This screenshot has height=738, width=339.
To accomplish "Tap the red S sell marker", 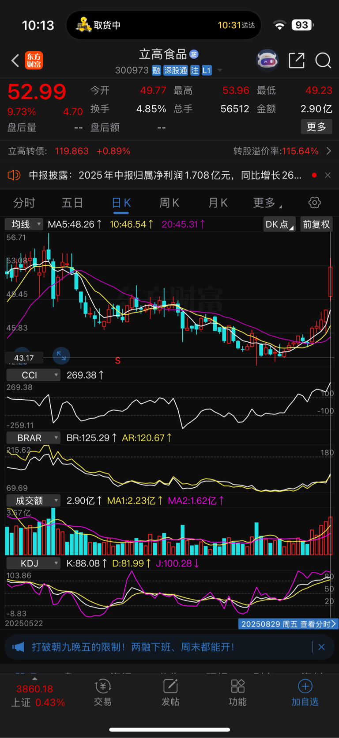I will coord(117,361).
